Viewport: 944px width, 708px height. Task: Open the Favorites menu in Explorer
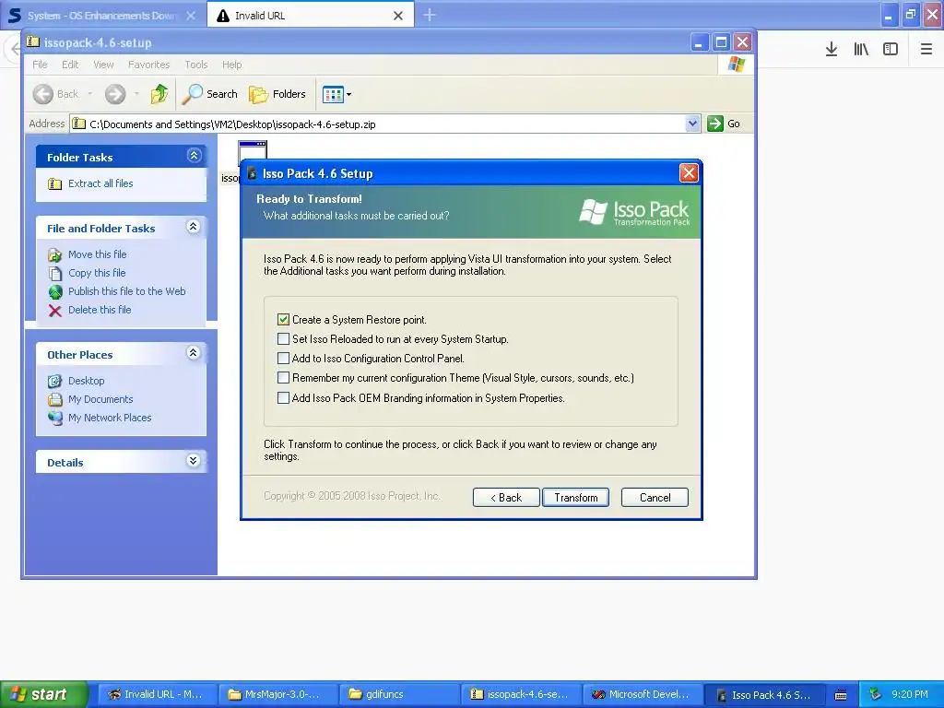(x=148, y=65)
